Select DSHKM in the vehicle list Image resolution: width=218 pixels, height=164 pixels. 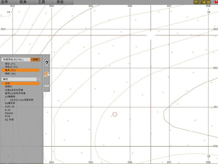[9, 113]
